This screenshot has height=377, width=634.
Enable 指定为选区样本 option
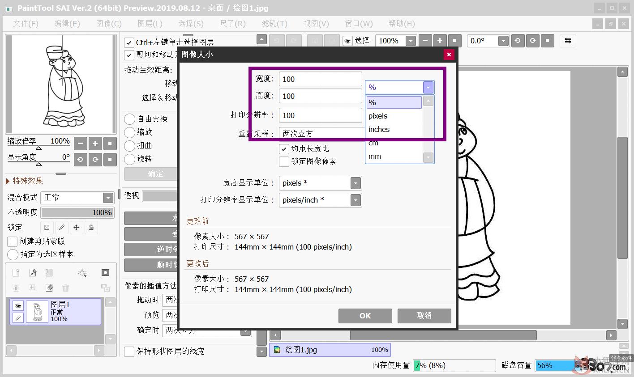point(13,254)
